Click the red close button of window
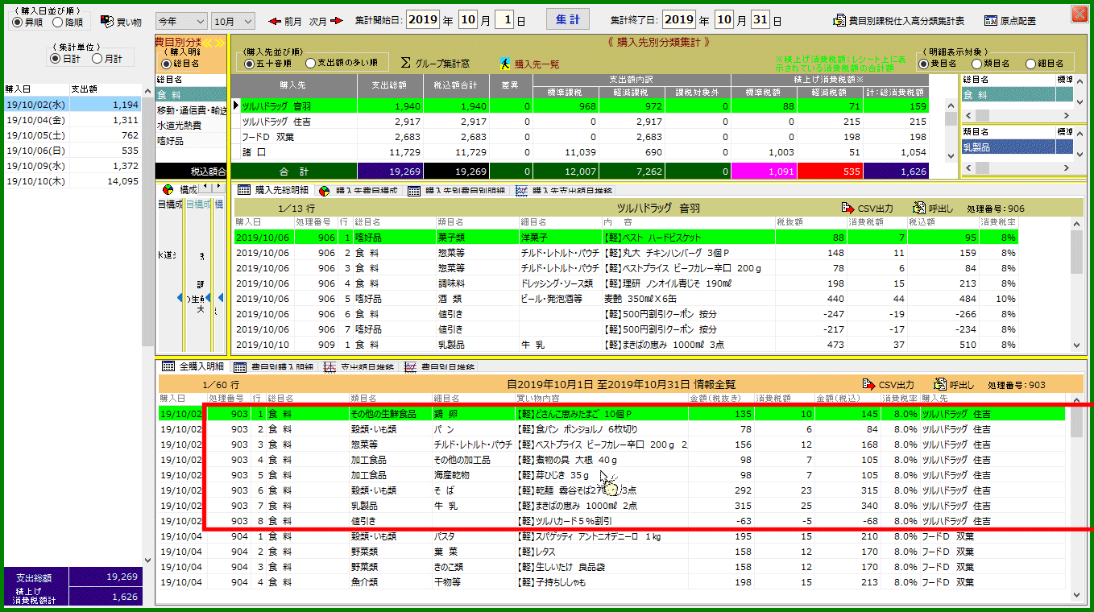The image size is (1094, 612). (1079, 13)
